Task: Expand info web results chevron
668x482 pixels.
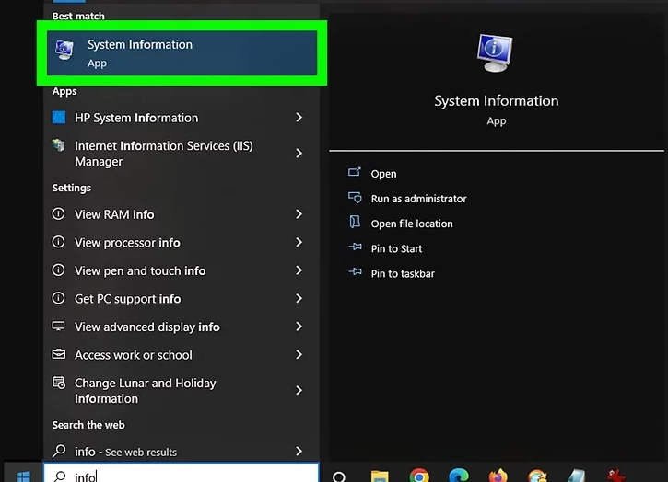Action: pos(299,451)
